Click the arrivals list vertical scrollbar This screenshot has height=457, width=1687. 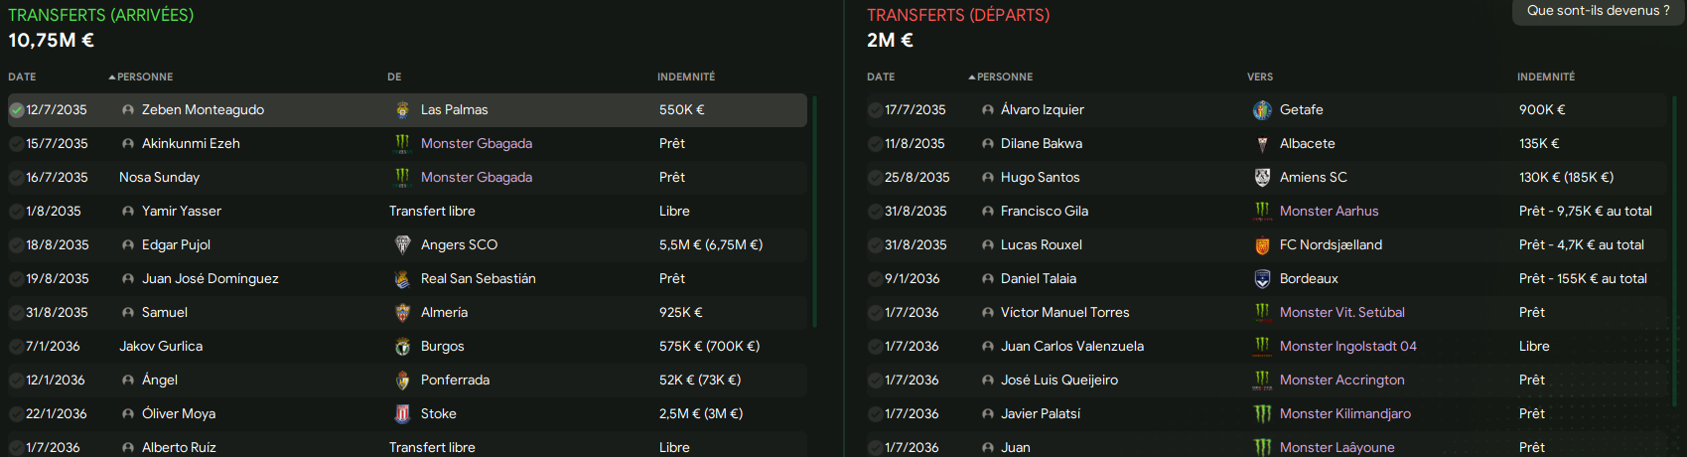[x=814, y=211]
